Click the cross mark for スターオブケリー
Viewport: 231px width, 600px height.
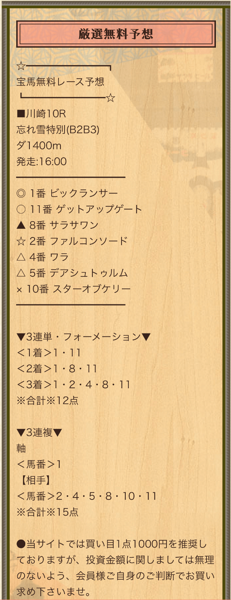[20, 289]
